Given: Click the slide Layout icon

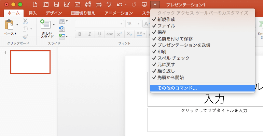Looking at the screenshot, I should click(x=61, y=21).
